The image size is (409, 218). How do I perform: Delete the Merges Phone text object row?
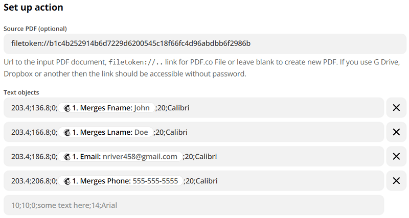coord(396,181)
